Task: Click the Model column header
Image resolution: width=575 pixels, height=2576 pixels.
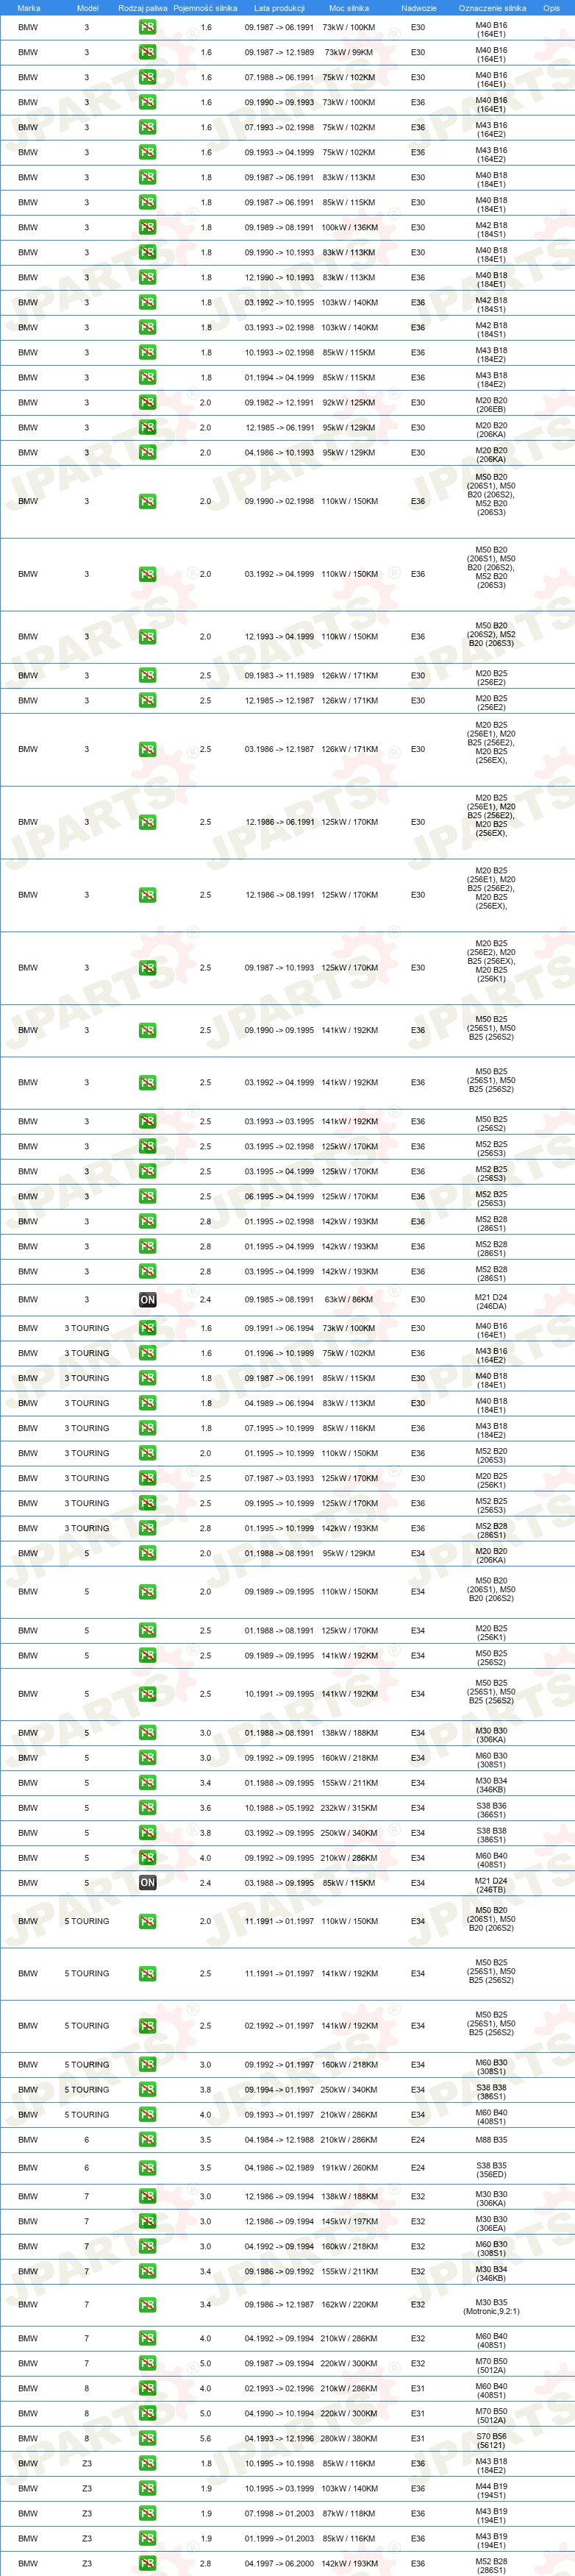Action: click(87, 8)
